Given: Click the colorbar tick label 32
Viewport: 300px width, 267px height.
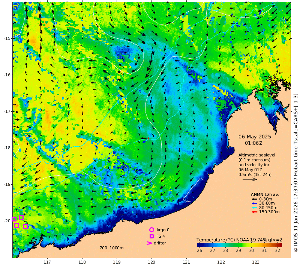Looking at the screenshot, I should coord(277,250).
